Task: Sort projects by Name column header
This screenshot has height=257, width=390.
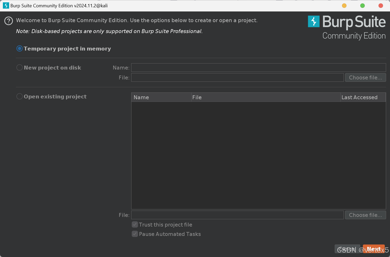Action: 161,97
